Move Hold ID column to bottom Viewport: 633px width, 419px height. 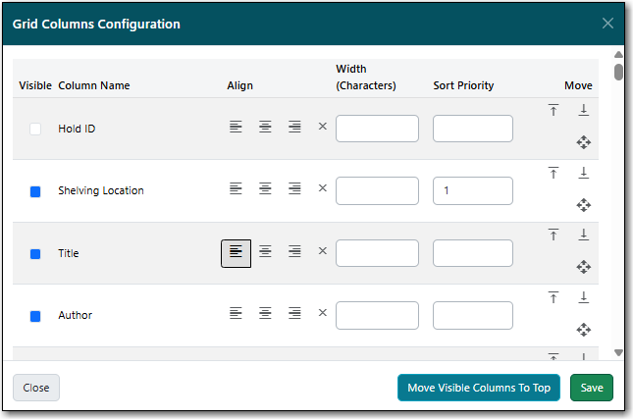[583, 110]
